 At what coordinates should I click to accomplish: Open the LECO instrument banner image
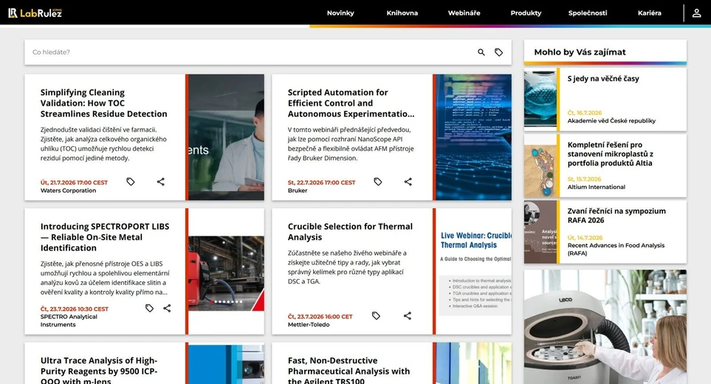605,327
